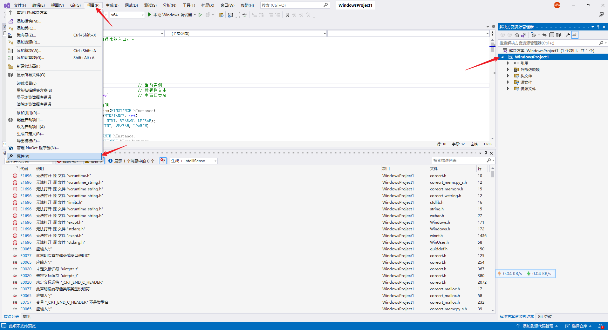Select 属性(P) in the project menu
The width and height of the screenshot is (608, 330).
coord(54,156)
